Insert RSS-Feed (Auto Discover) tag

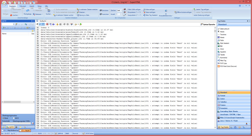coord(227,66)
